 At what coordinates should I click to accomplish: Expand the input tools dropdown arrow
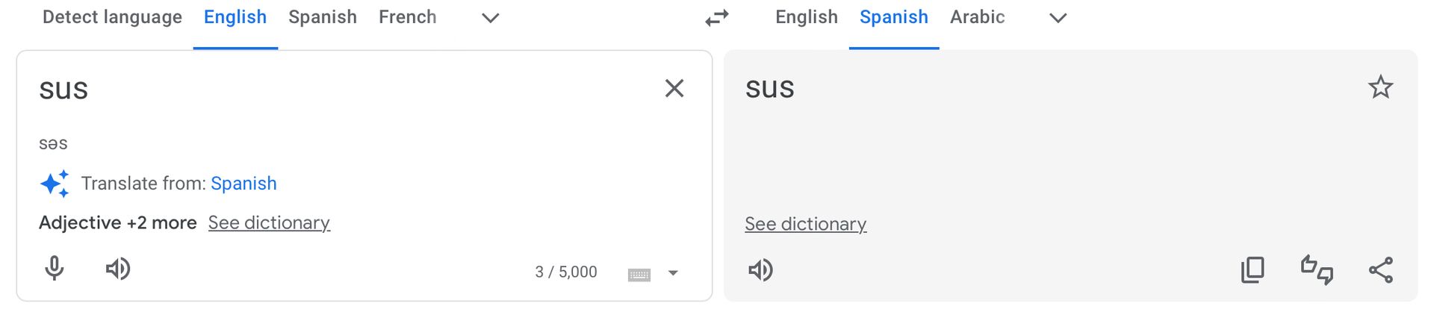[x=673, y=273]
